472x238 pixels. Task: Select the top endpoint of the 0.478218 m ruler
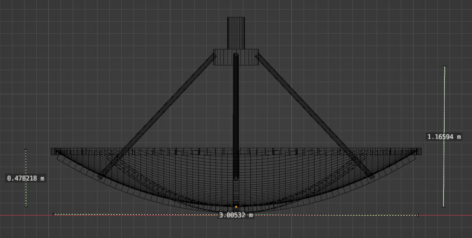click(x=26, y=150)
